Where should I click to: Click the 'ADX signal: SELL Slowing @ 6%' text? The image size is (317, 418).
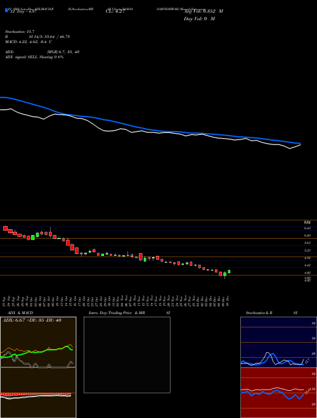(x=34, y=57)
